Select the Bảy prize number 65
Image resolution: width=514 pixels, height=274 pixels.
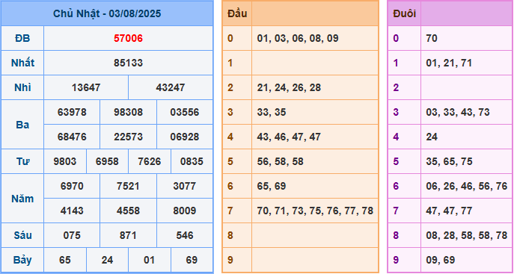click(65, 260)
